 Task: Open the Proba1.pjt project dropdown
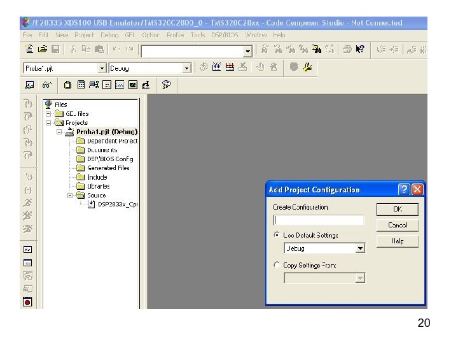[x=102, y=68]
